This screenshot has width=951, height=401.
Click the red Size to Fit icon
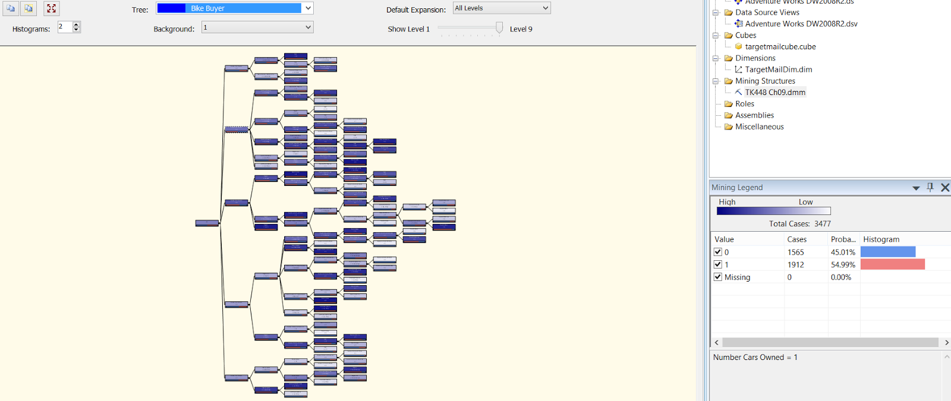[x=51, y=8]
